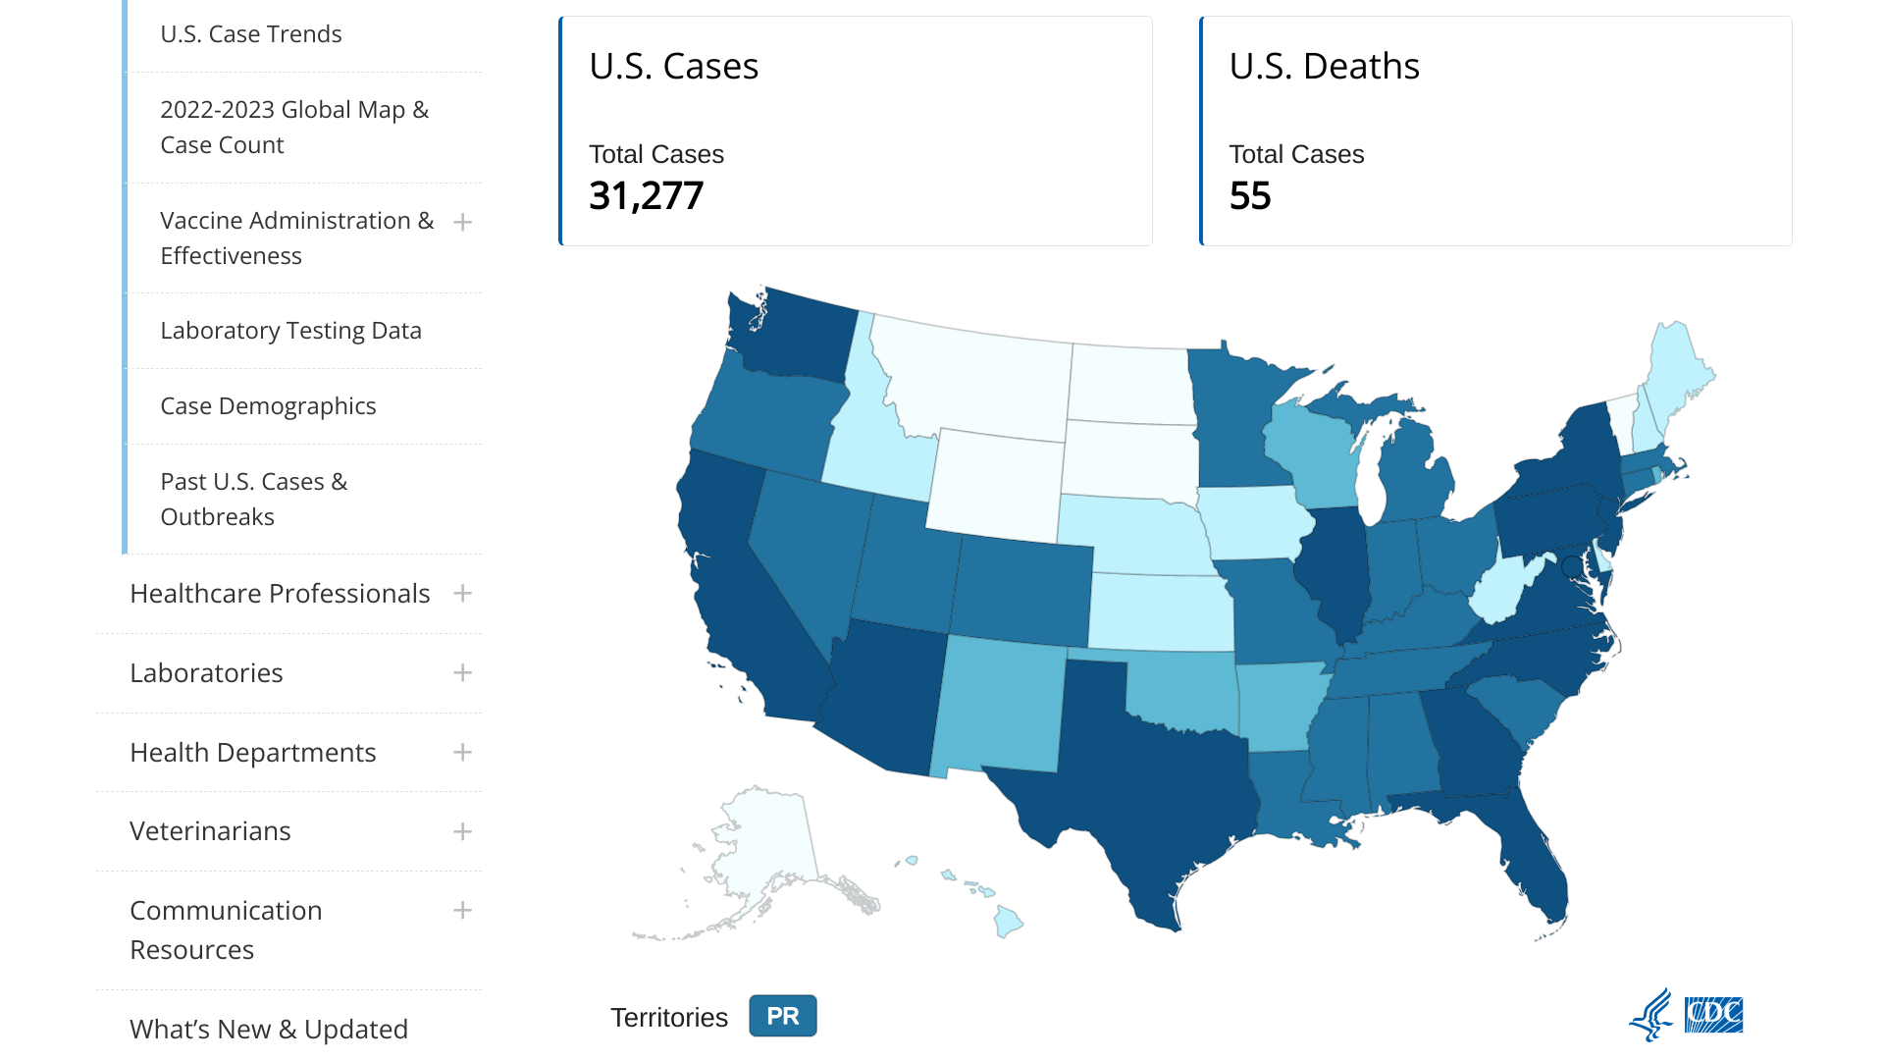Click the plus icon next to Veterinarians
1884x1060 pixels.
(462, 832)
